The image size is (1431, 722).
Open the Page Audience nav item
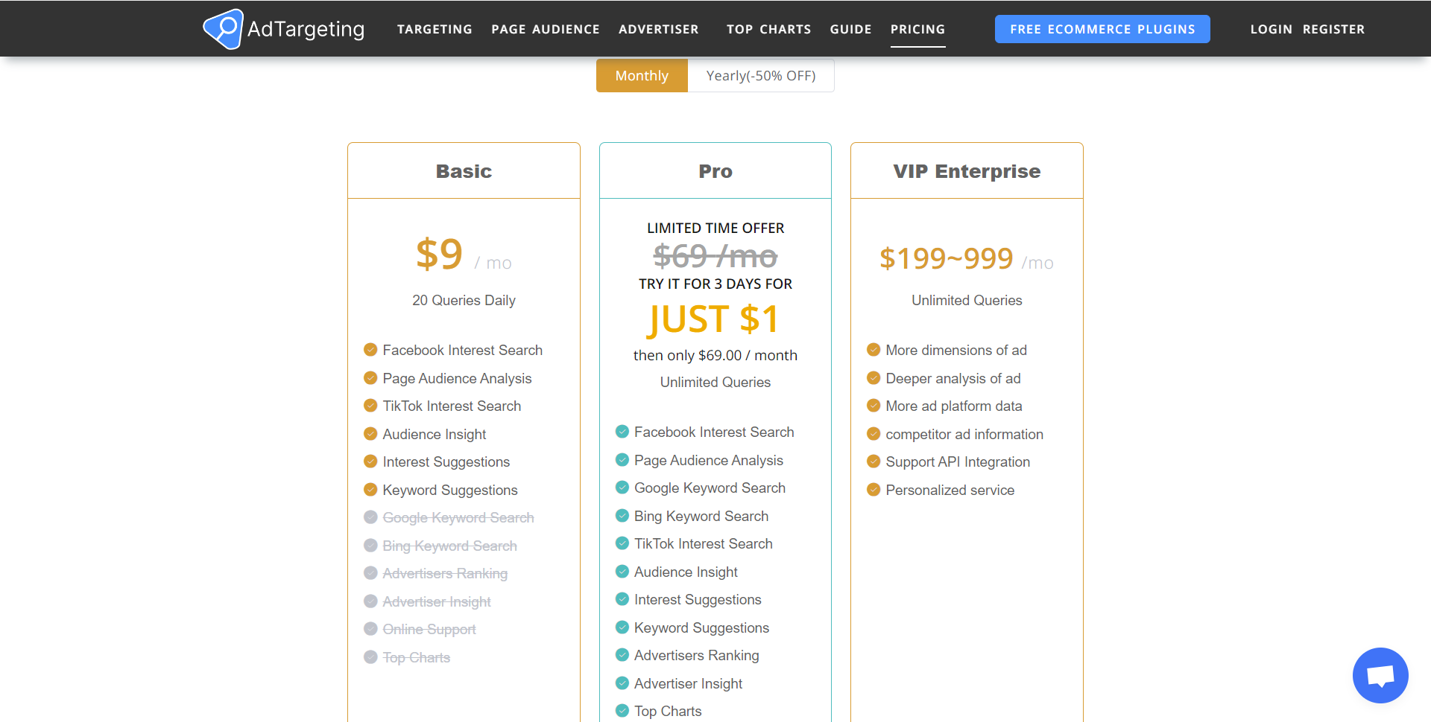(x=546, y=29)
